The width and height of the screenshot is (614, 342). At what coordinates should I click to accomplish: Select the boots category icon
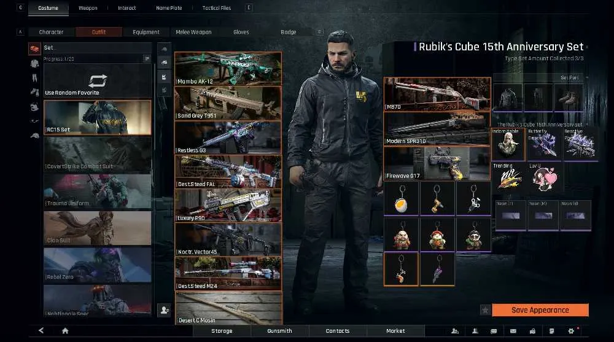[x=34, y=92]
